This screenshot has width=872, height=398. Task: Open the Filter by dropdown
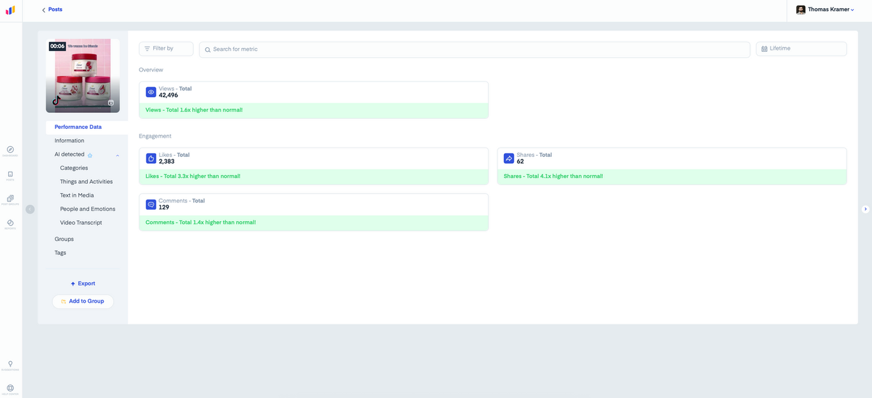pyautogui.click(x=166, y=49)
